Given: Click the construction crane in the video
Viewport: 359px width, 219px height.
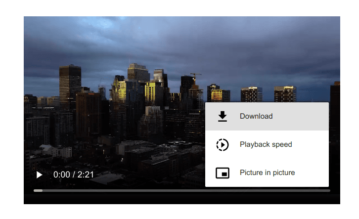Looking at the screenshot, I should coord(195,76).
